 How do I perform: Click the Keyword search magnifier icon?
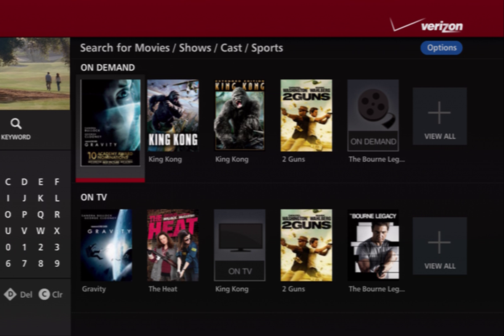[x=16, y=124]
